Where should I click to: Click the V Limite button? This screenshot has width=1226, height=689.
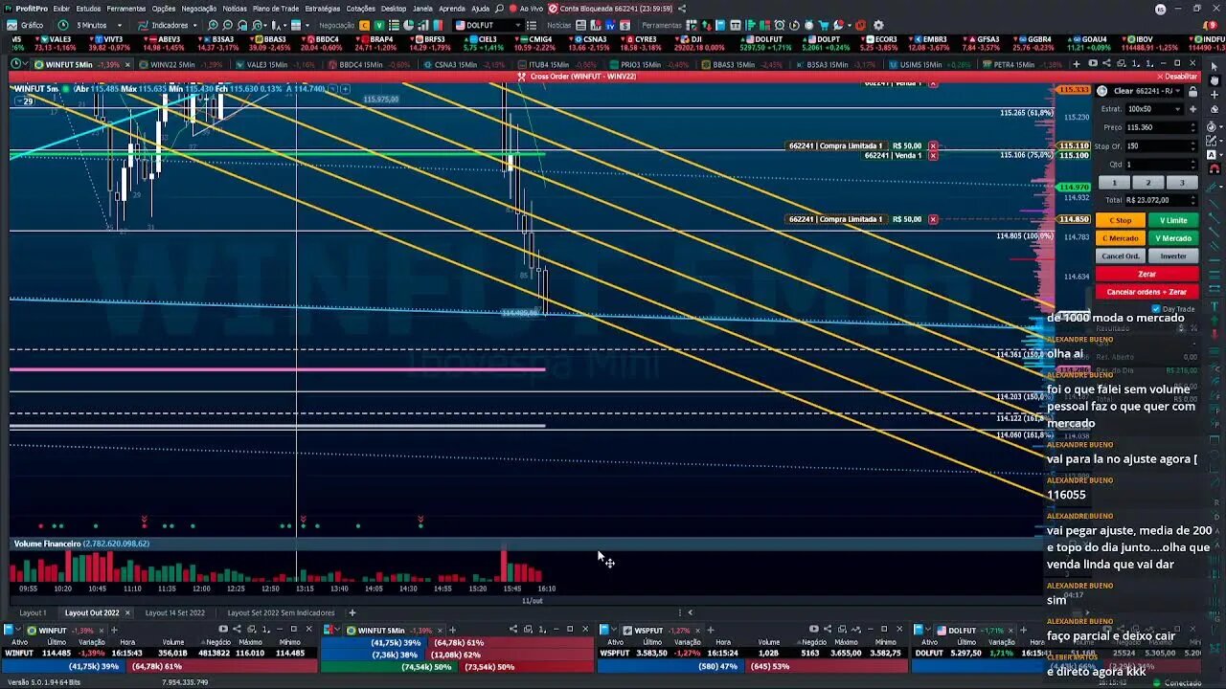1173,220
